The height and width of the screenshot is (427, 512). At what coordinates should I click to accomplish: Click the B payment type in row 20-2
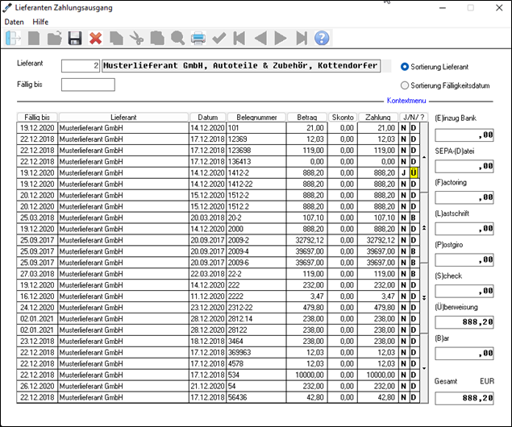(414, 218)
